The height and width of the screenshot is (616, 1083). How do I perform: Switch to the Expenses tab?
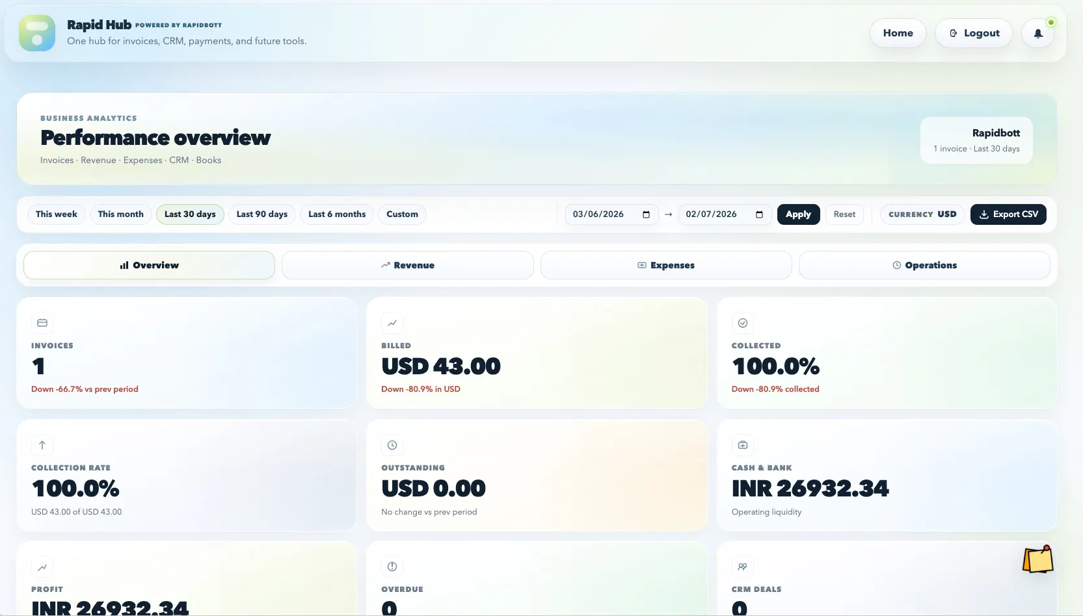pyautogui.click(x=666, y=265)
